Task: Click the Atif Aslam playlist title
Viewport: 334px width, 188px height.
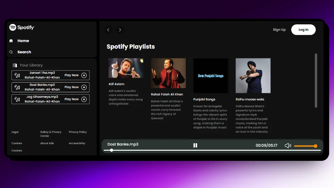Action: (x=116, y=84)
